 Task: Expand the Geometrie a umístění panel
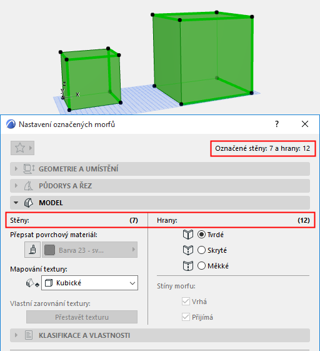[x=160, y=169]
